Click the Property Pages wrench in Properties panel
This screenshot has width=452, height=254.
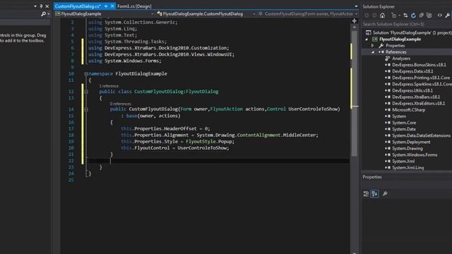385,194
